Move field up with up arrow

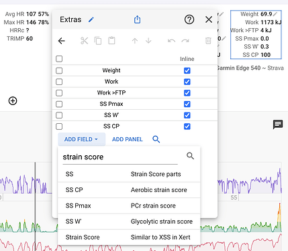click(x=135, y=41)
